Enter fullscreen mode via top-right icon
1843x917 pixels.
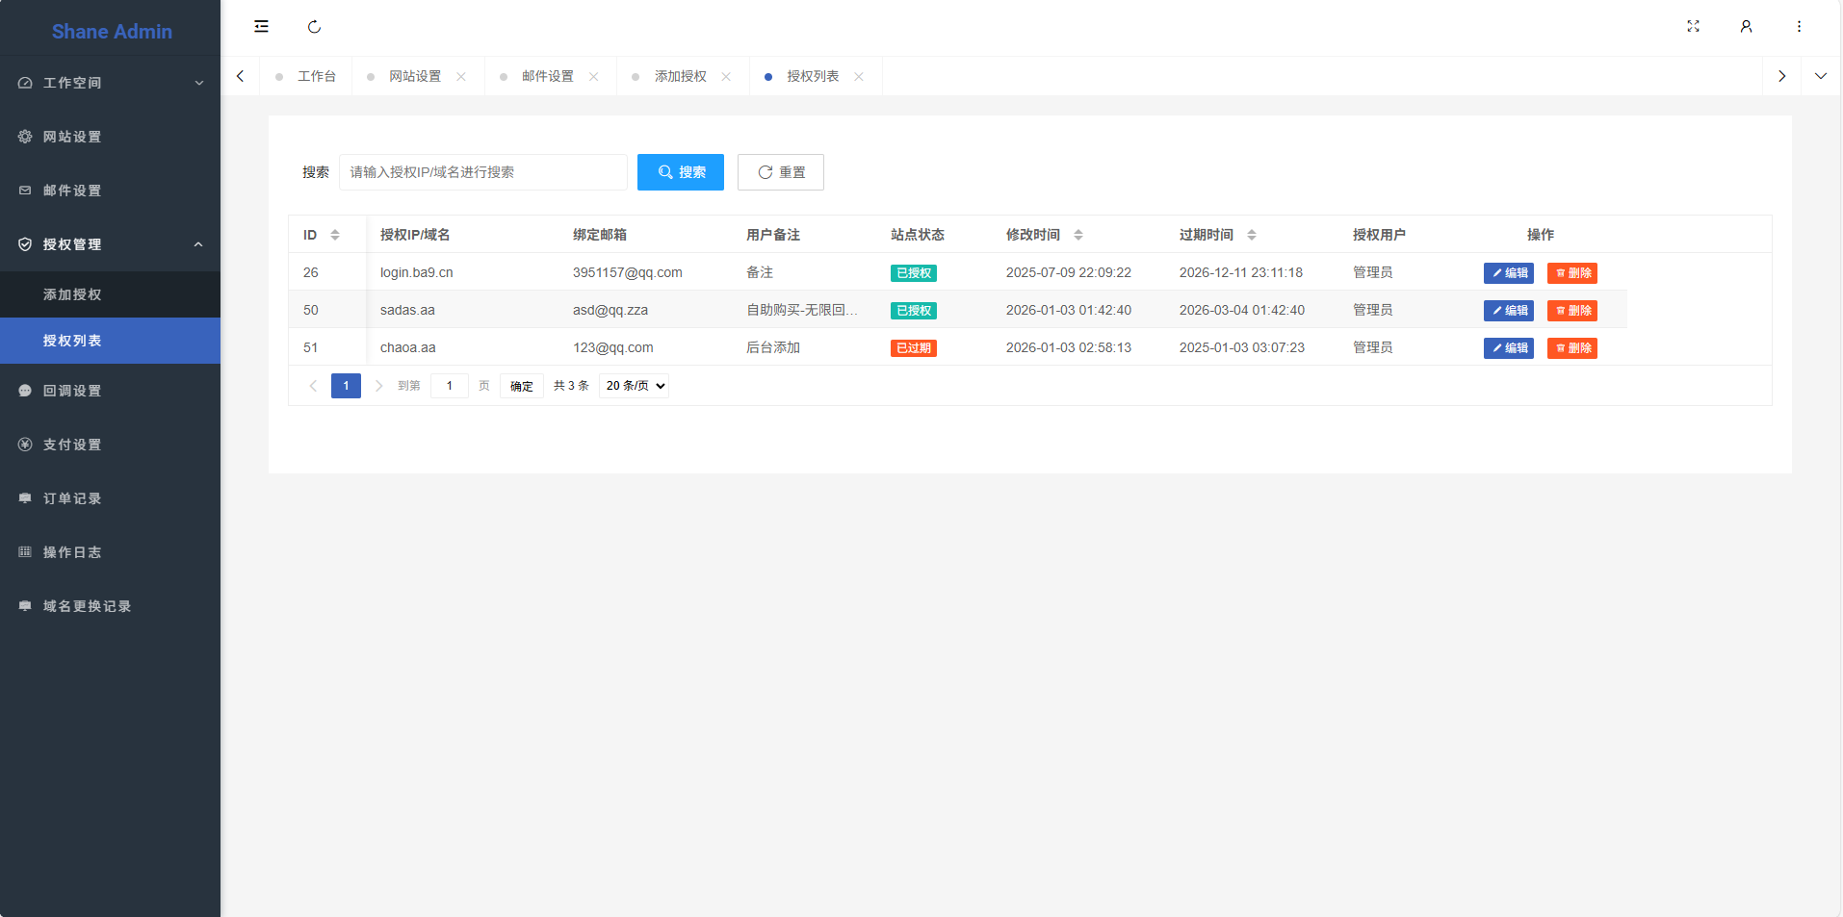coord(1693,27)
